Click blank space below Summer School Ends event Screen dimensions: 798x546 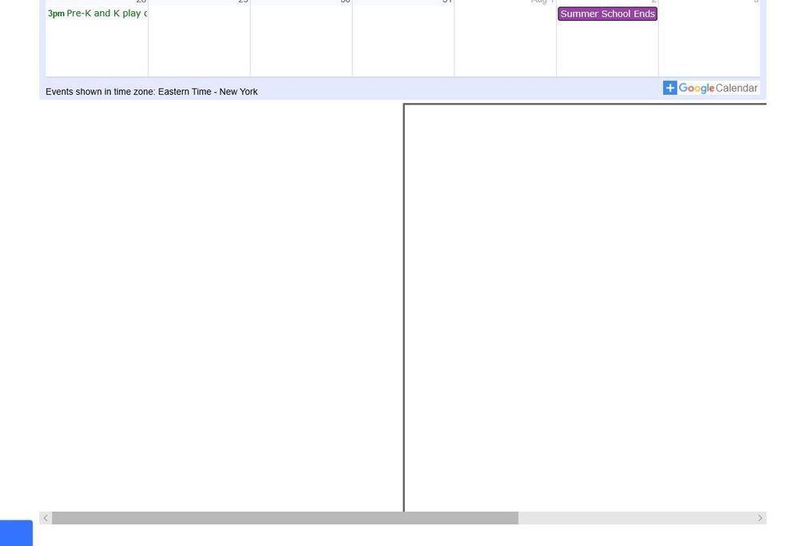tap(607, 48)
